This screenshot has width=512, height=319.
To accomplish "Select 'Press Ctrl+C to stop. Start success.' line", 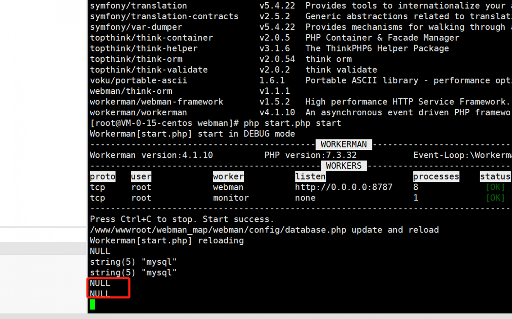I will tap(182, 219).
